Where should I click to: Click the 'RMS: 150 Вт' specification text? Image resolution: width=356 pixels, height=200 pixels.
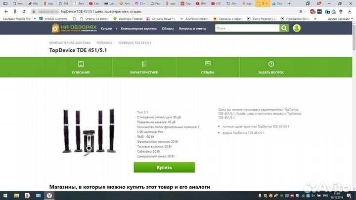[x=145, y=137]
